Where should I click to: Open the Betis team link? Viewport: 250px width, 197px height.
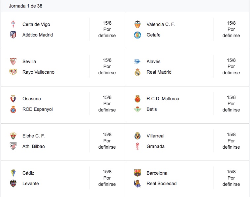click(x=152, y=109)
